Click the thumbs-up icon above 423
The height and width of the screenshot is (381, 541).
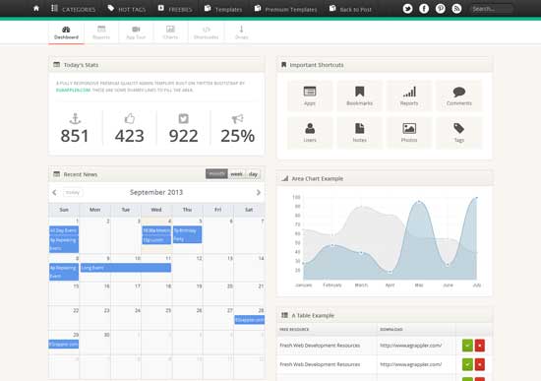pyautogui.click(x=130, y=118)
